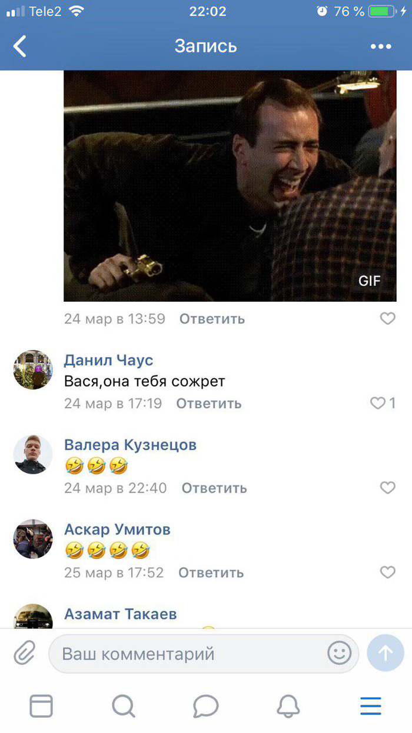Open the emoji smiley picker

[x=340, y=653]
